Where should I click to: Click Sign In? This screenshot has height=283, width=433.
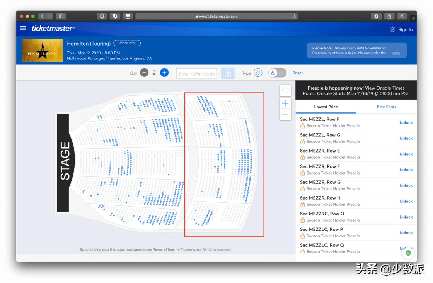click(401, 29)
